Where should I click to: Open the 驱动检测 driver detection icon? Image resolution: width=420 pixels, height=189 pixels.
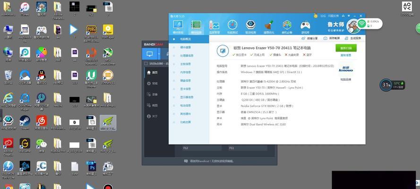251,26
